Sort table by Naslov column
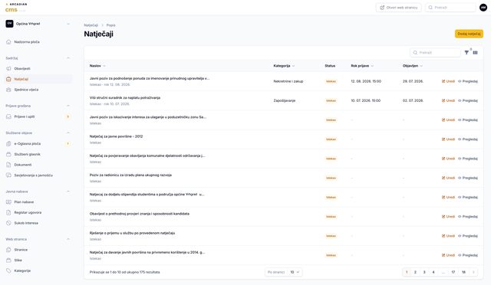The image size is (491, 285). 97,66
